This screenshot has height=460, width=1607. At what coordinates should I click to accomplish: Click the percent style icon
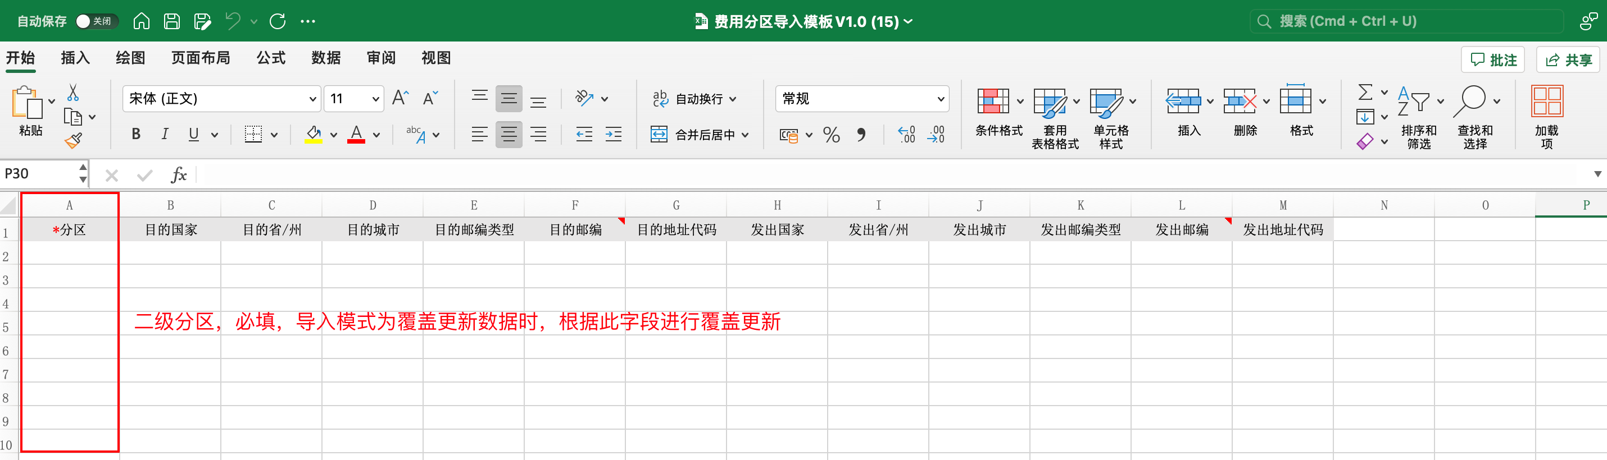pyautogui.click(x=831, y=135)
